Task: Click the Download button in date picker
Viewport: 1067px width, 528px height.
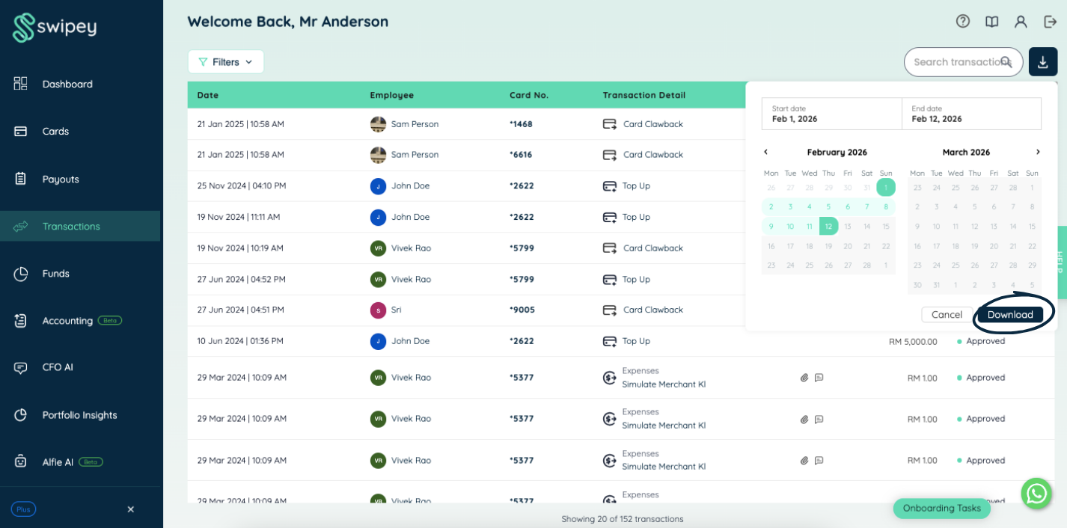Action: coord(1010,315)
